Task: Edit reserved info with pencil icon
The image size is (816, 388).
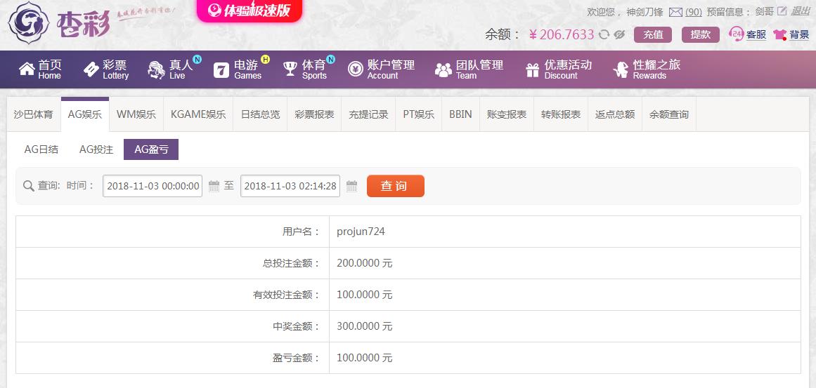Action: pyautogui.click(x=782, y=11)
